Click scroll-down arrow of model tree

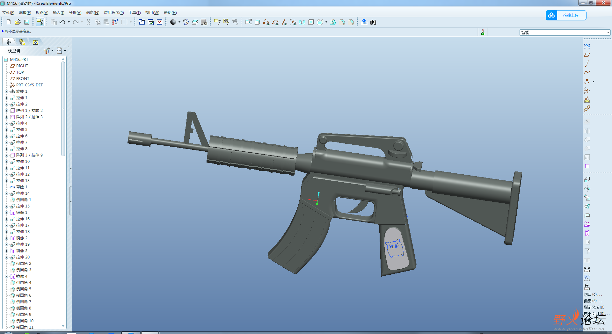(x=63, y=326)
